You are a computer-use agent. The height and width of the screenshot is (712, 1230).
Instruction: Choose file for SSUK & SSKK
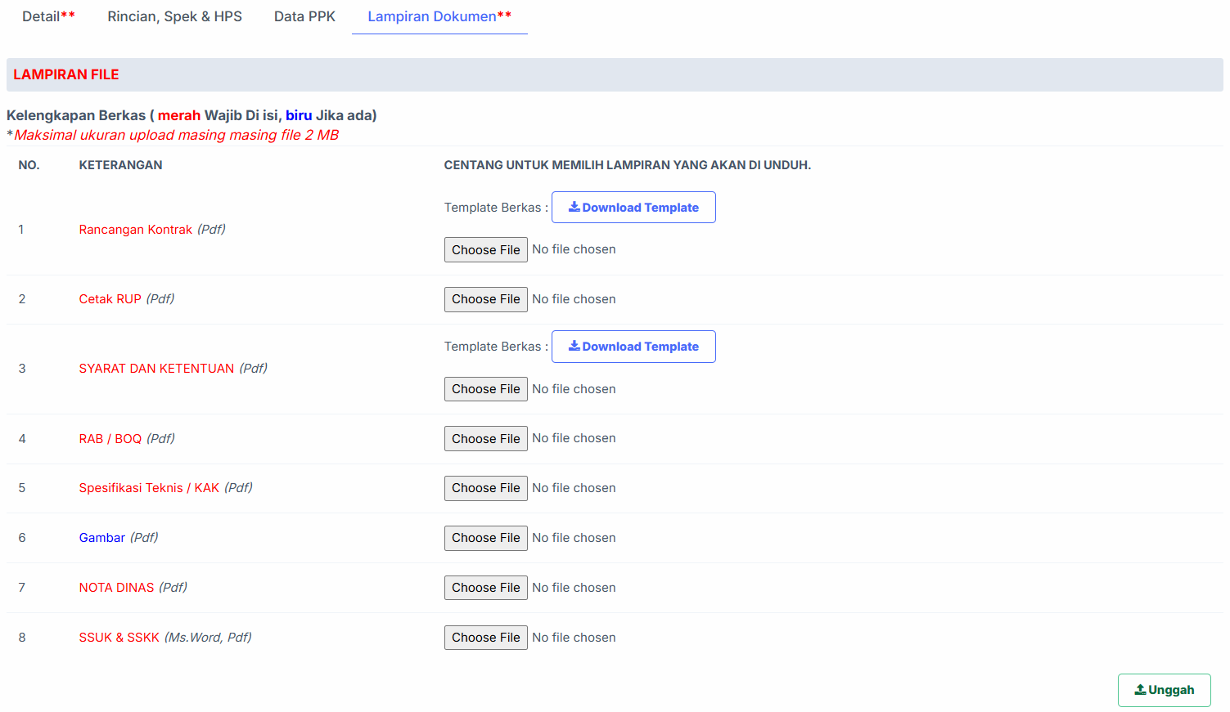tap(485, 638)
